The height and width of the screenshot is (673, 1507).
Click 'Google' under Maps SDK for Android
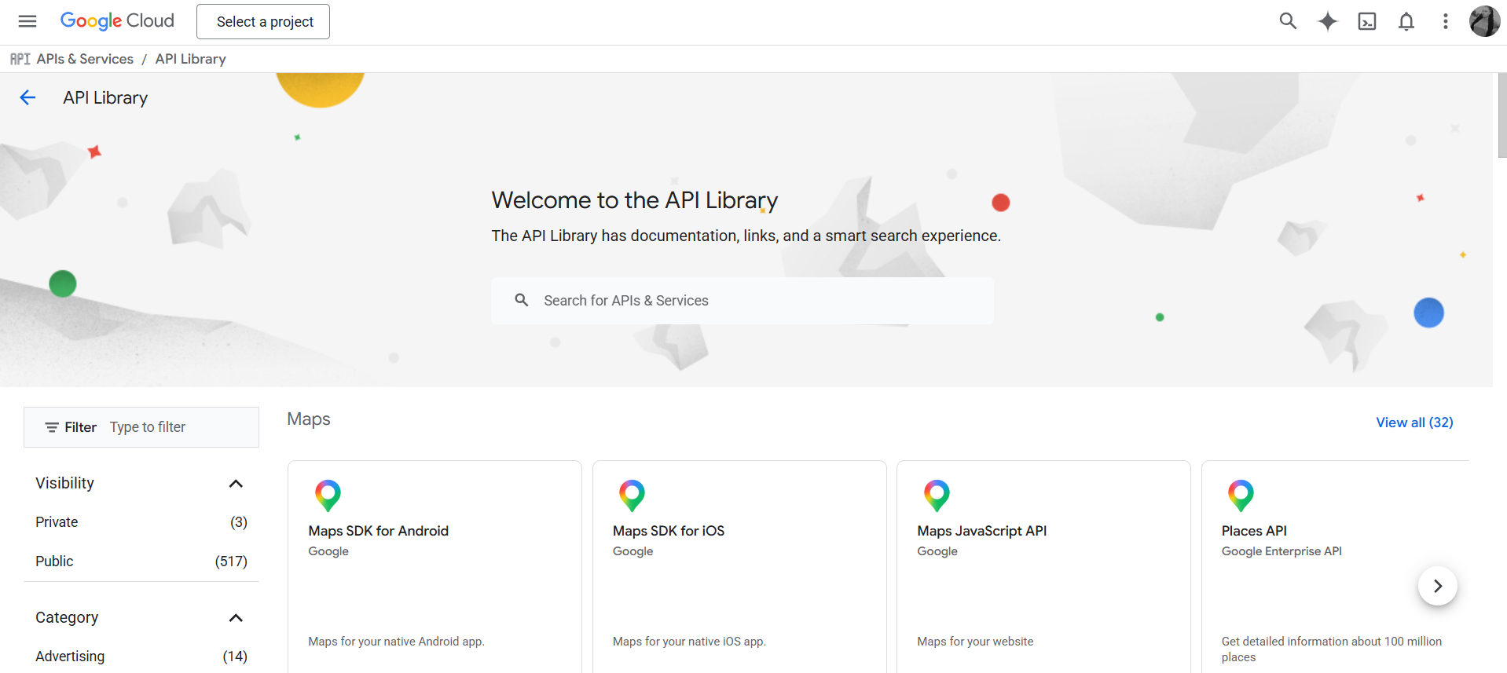click(x=328, y=551)
